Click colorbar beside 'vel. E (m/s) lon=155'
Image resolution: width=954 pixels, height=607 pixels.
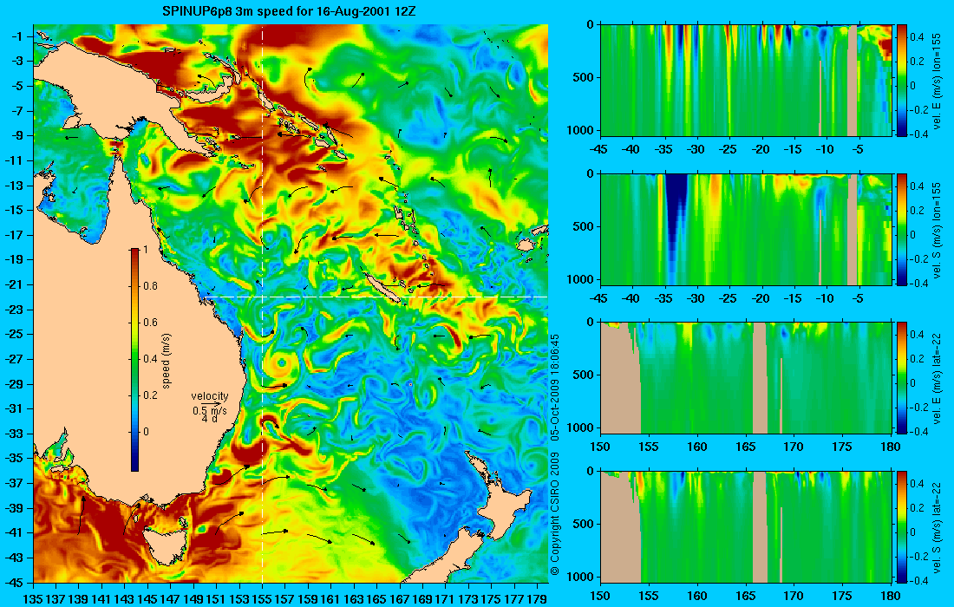(902, 81)
